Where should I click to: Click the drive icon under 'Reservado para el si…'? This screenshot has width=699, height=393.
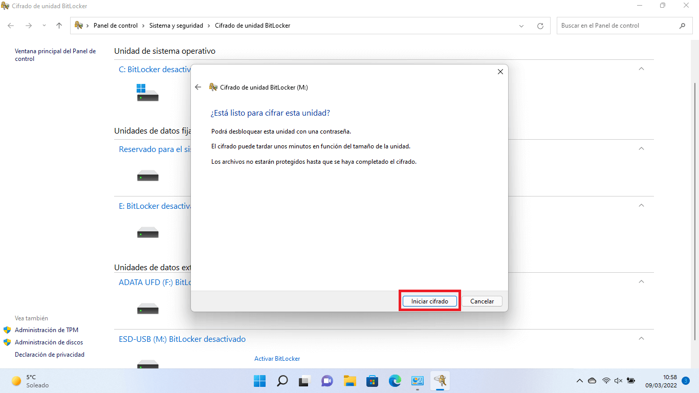pyautogui.click(x=147, y=177)
